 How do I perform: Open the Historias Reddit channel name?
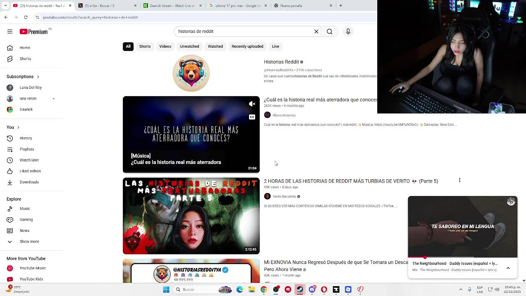(x=281, y=62)
